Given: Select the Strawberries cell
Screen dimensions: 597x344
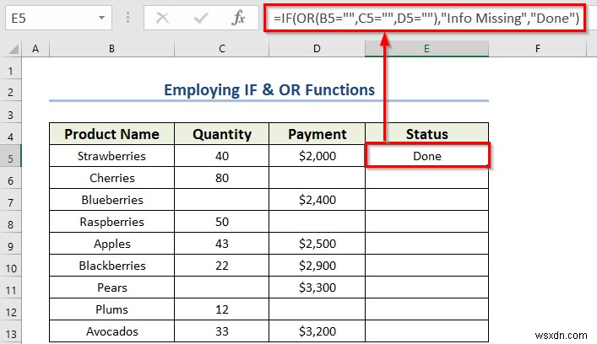Looking at the screenshot, I should click(111, 156).
